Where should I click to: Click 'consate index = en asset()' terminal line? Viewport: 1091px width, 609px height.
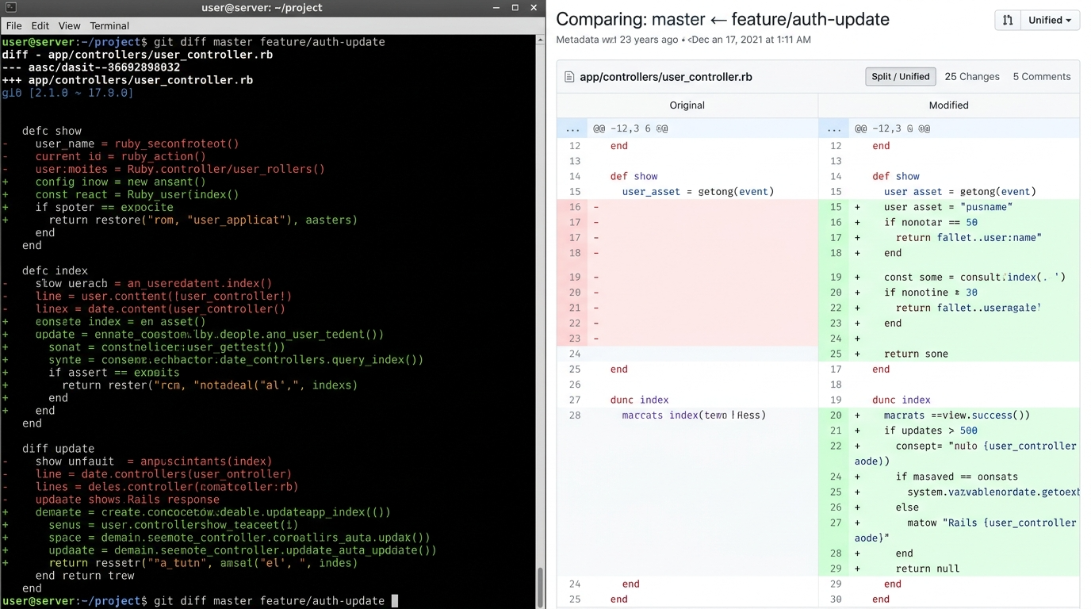(121, 321)
